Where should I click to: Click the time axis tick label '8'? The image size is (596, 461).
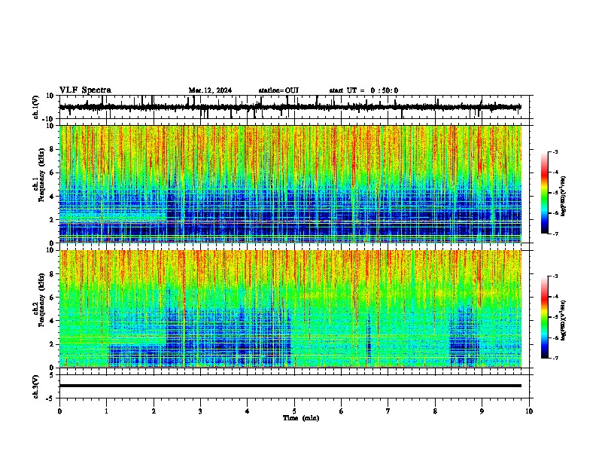coord(435,411)
